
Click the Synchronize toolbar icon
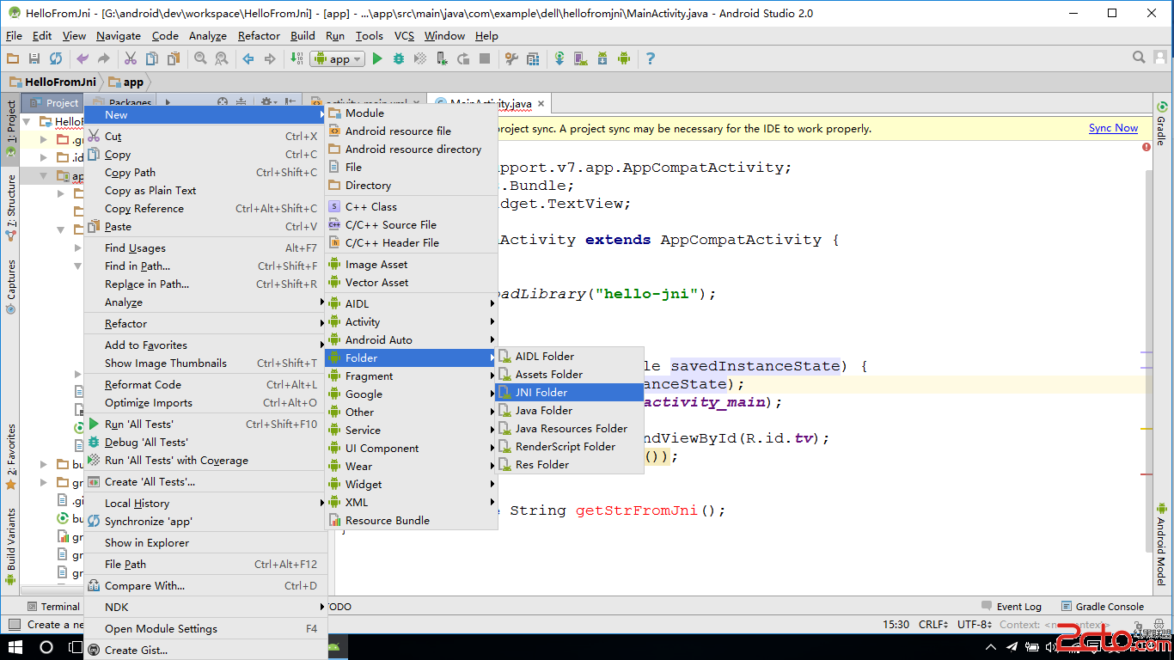click(56, 58)
